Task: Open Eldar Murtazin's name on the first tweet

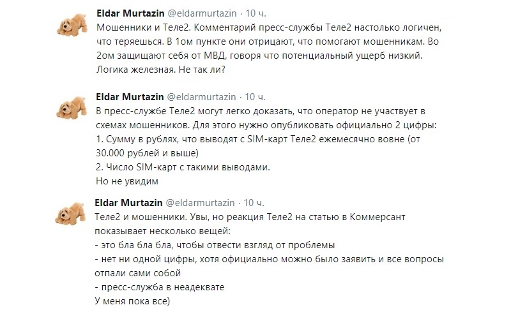Action: 127,12
